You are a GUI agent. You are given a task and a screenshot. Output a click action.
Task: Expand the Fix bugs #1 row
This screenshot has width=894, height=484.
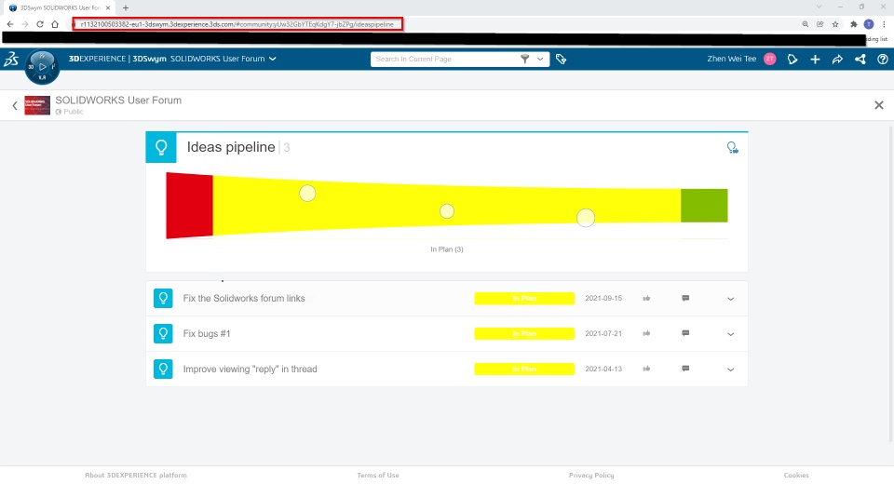pos(730,334)
